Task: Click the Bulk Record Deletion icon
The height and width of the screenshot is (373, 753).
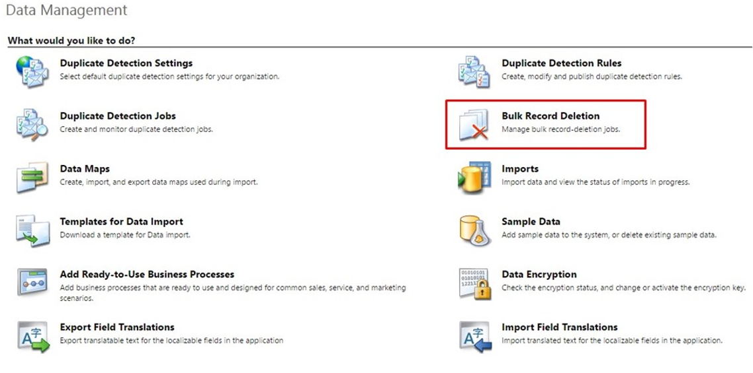Action: click(x=474, y=125)
